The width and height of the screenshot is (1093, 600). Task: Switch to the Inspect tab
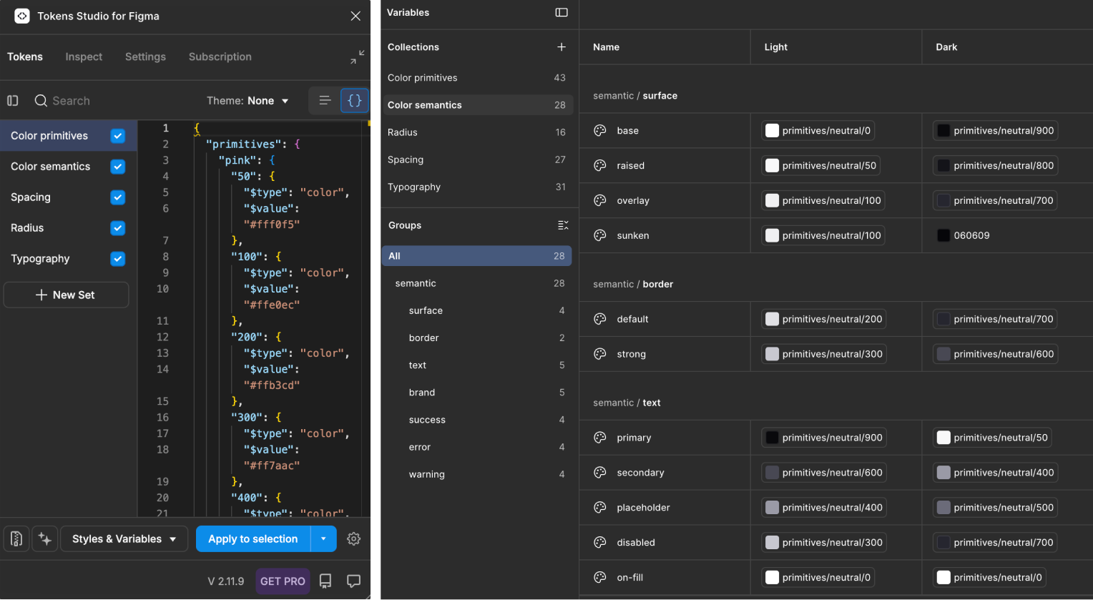(84, 57)
